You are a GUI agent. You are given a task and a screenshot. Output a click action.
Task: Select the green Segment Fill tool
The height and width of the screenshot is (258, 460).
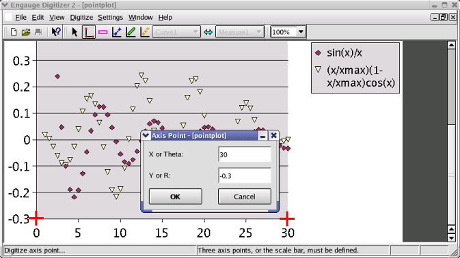(x=131, y=32)
